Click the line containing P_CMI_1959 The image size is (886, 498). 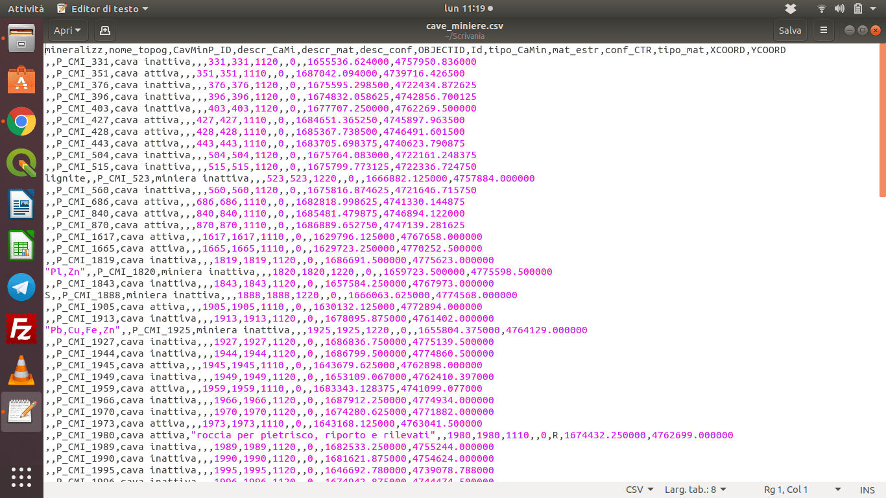(263, 388)
